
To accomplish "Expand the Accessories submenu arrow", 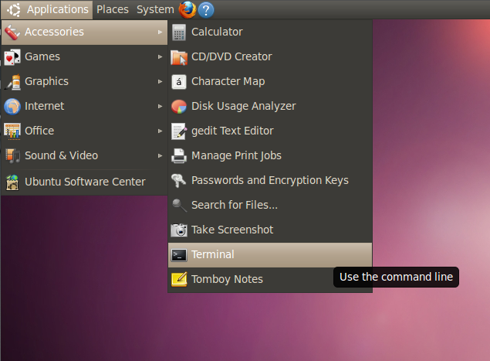I will point(161,32).
